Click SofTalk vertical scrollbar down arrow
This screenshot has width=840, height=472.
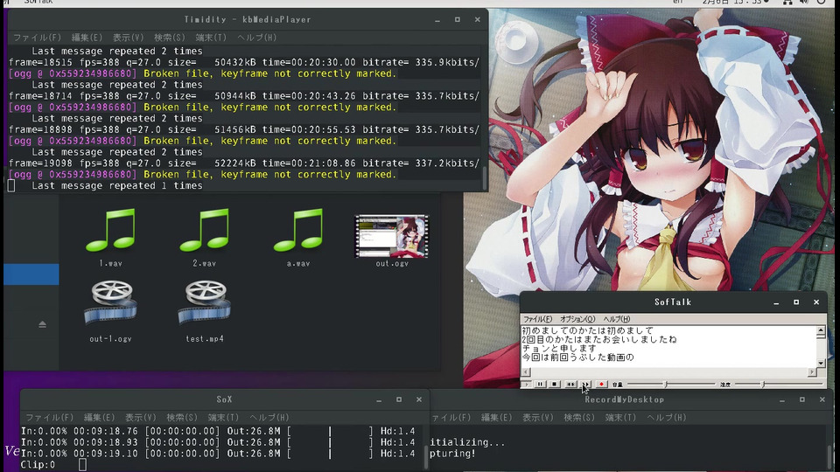[x=821, y=362]
